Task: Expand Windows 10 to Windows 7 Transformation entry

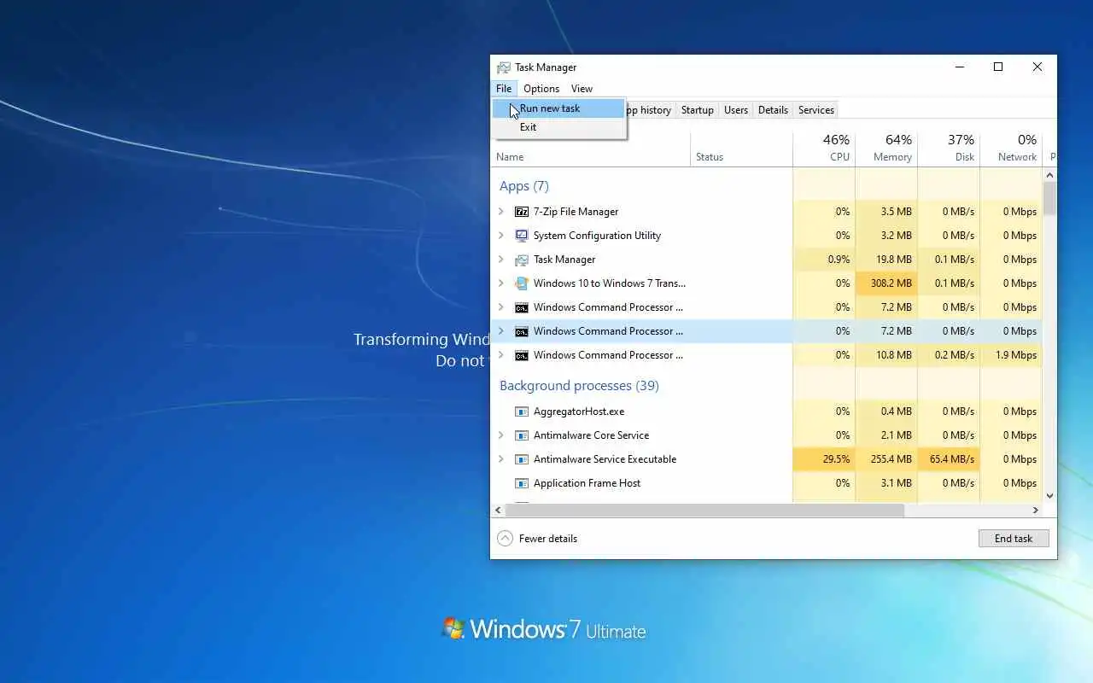Action: pyautogui.click(x=501, y=283)
